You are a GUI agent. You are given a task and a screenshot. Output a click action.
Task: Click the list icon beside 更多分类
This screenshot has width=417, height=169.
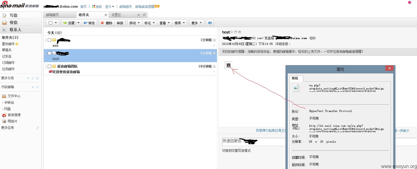(37, 78)
